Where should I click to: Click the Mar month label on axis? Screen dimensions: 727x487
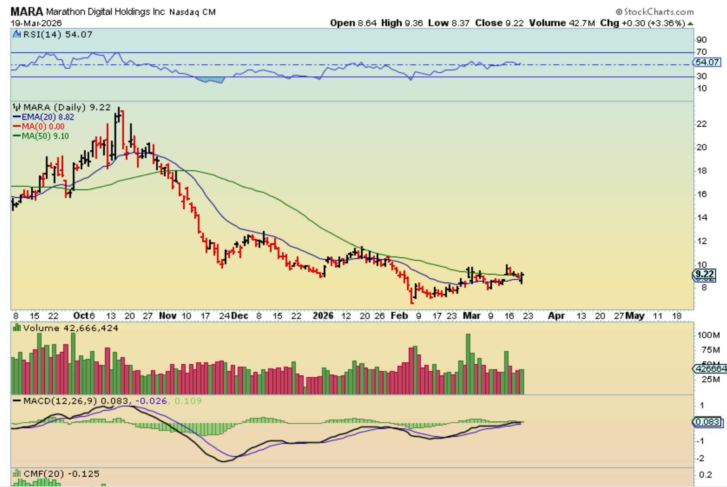pyautogui.click(x=472, y=316)
